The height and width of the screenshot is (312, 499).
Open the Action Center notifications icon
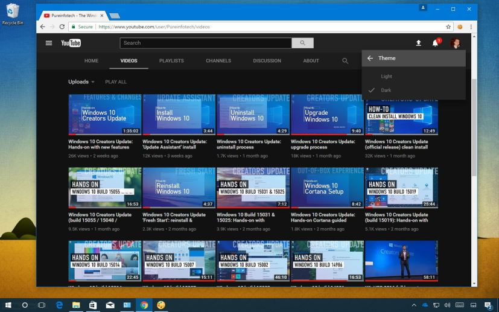click(488, 305)
